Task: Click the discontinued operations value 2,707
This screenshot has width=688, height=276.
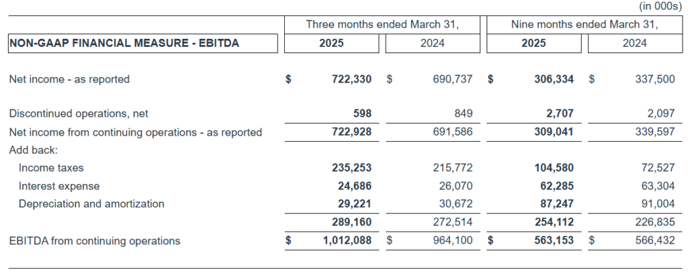Action: pyautogui.click(x=560, y=114)
